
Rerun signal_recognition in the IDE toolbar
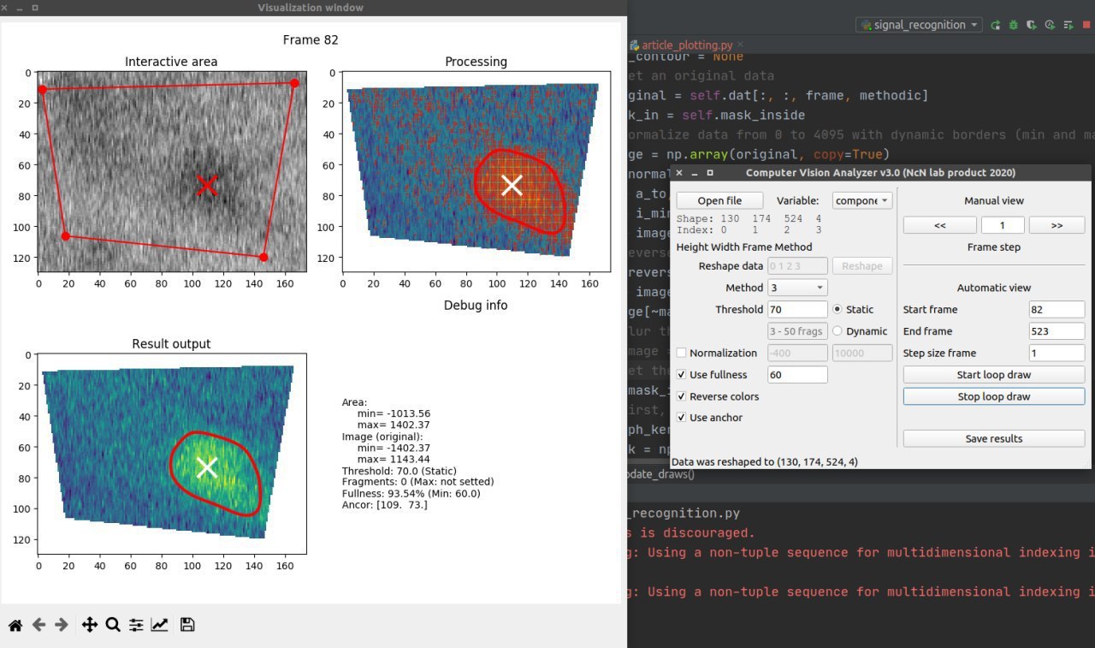[996, 26]
